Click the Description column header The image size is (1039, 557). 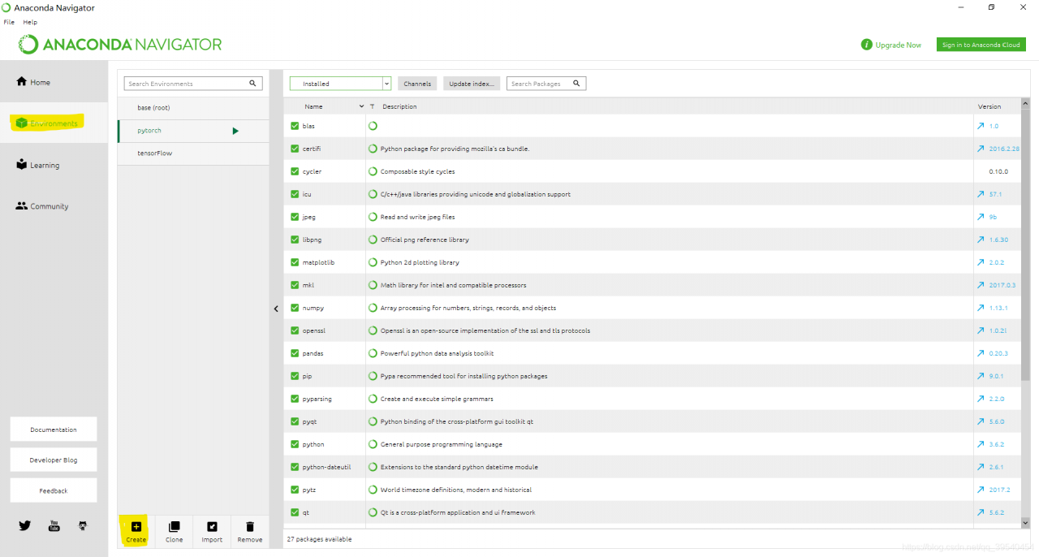399,106
